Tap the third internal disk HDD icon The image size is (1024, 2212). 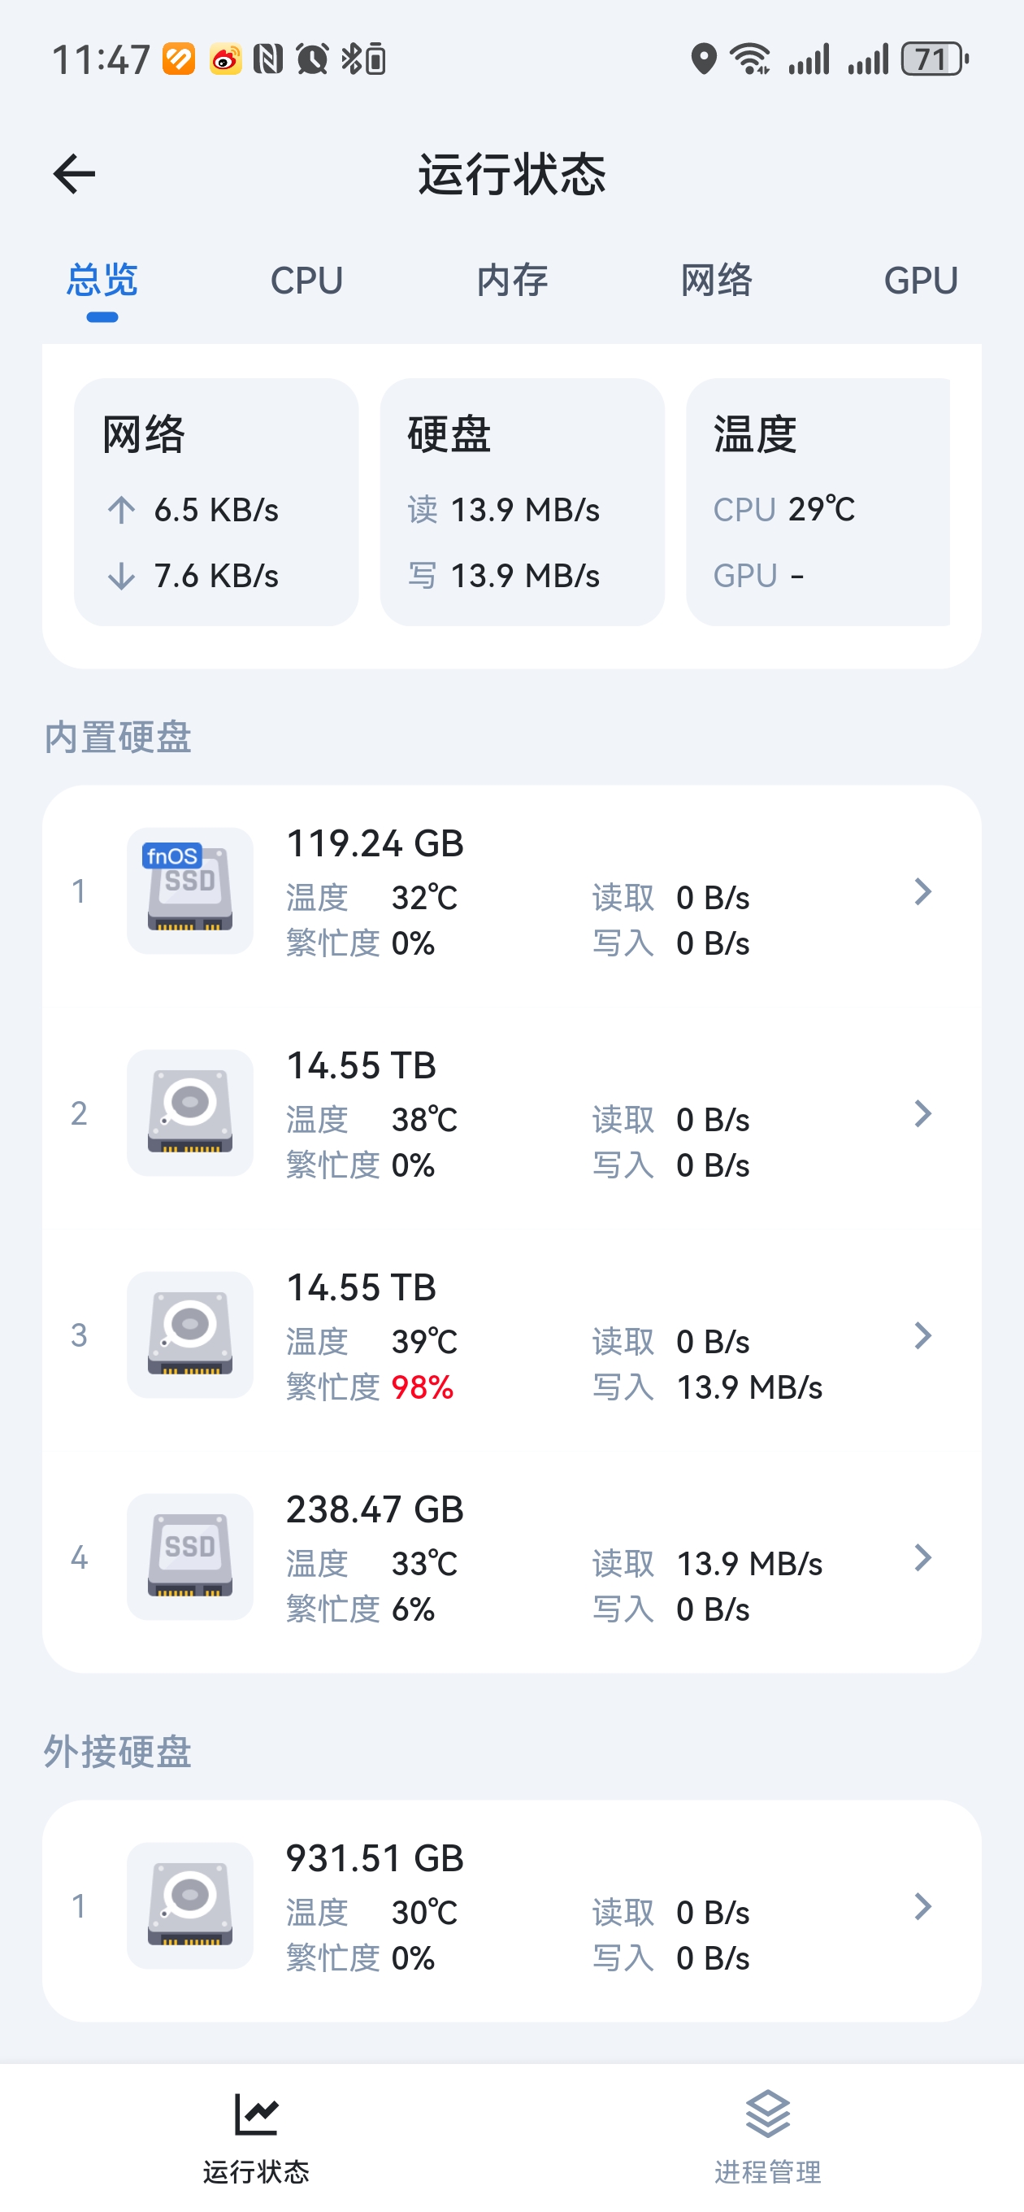click(189, 1335)
